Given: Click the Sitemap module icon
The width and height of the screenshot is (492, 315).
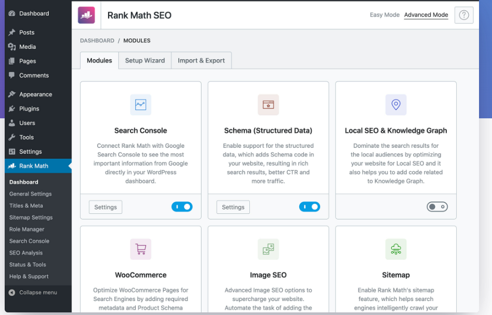Looking at the screenshot, I should pos(396,249).
